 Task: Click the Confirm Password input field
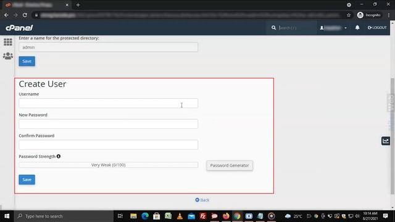[x=109, y=145]
